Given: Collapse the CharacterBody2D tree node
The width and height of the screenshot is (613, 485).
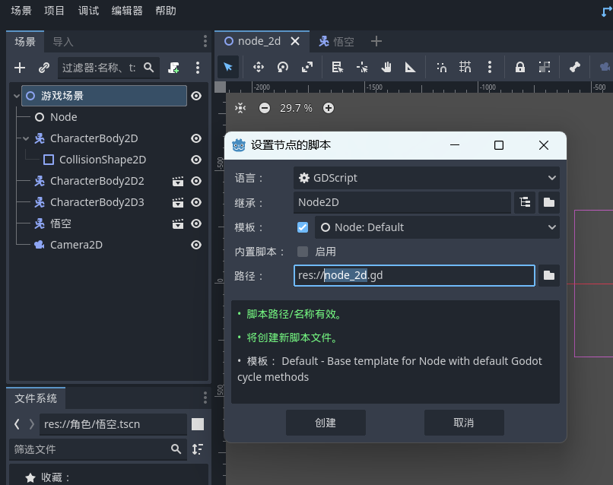Looking at the screenshot, I should coord(26,138).
